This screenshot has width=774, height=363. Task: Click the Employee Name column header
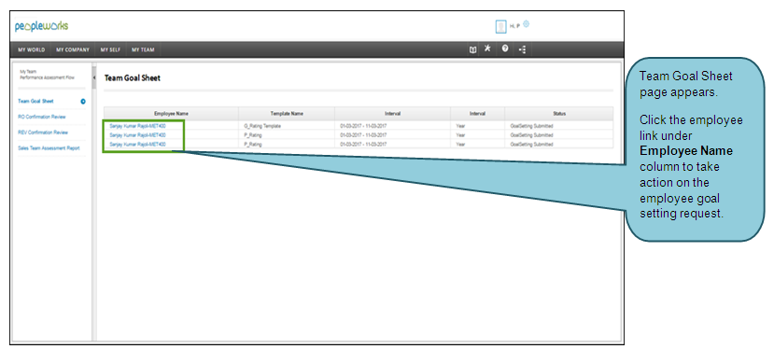[171, 114]
